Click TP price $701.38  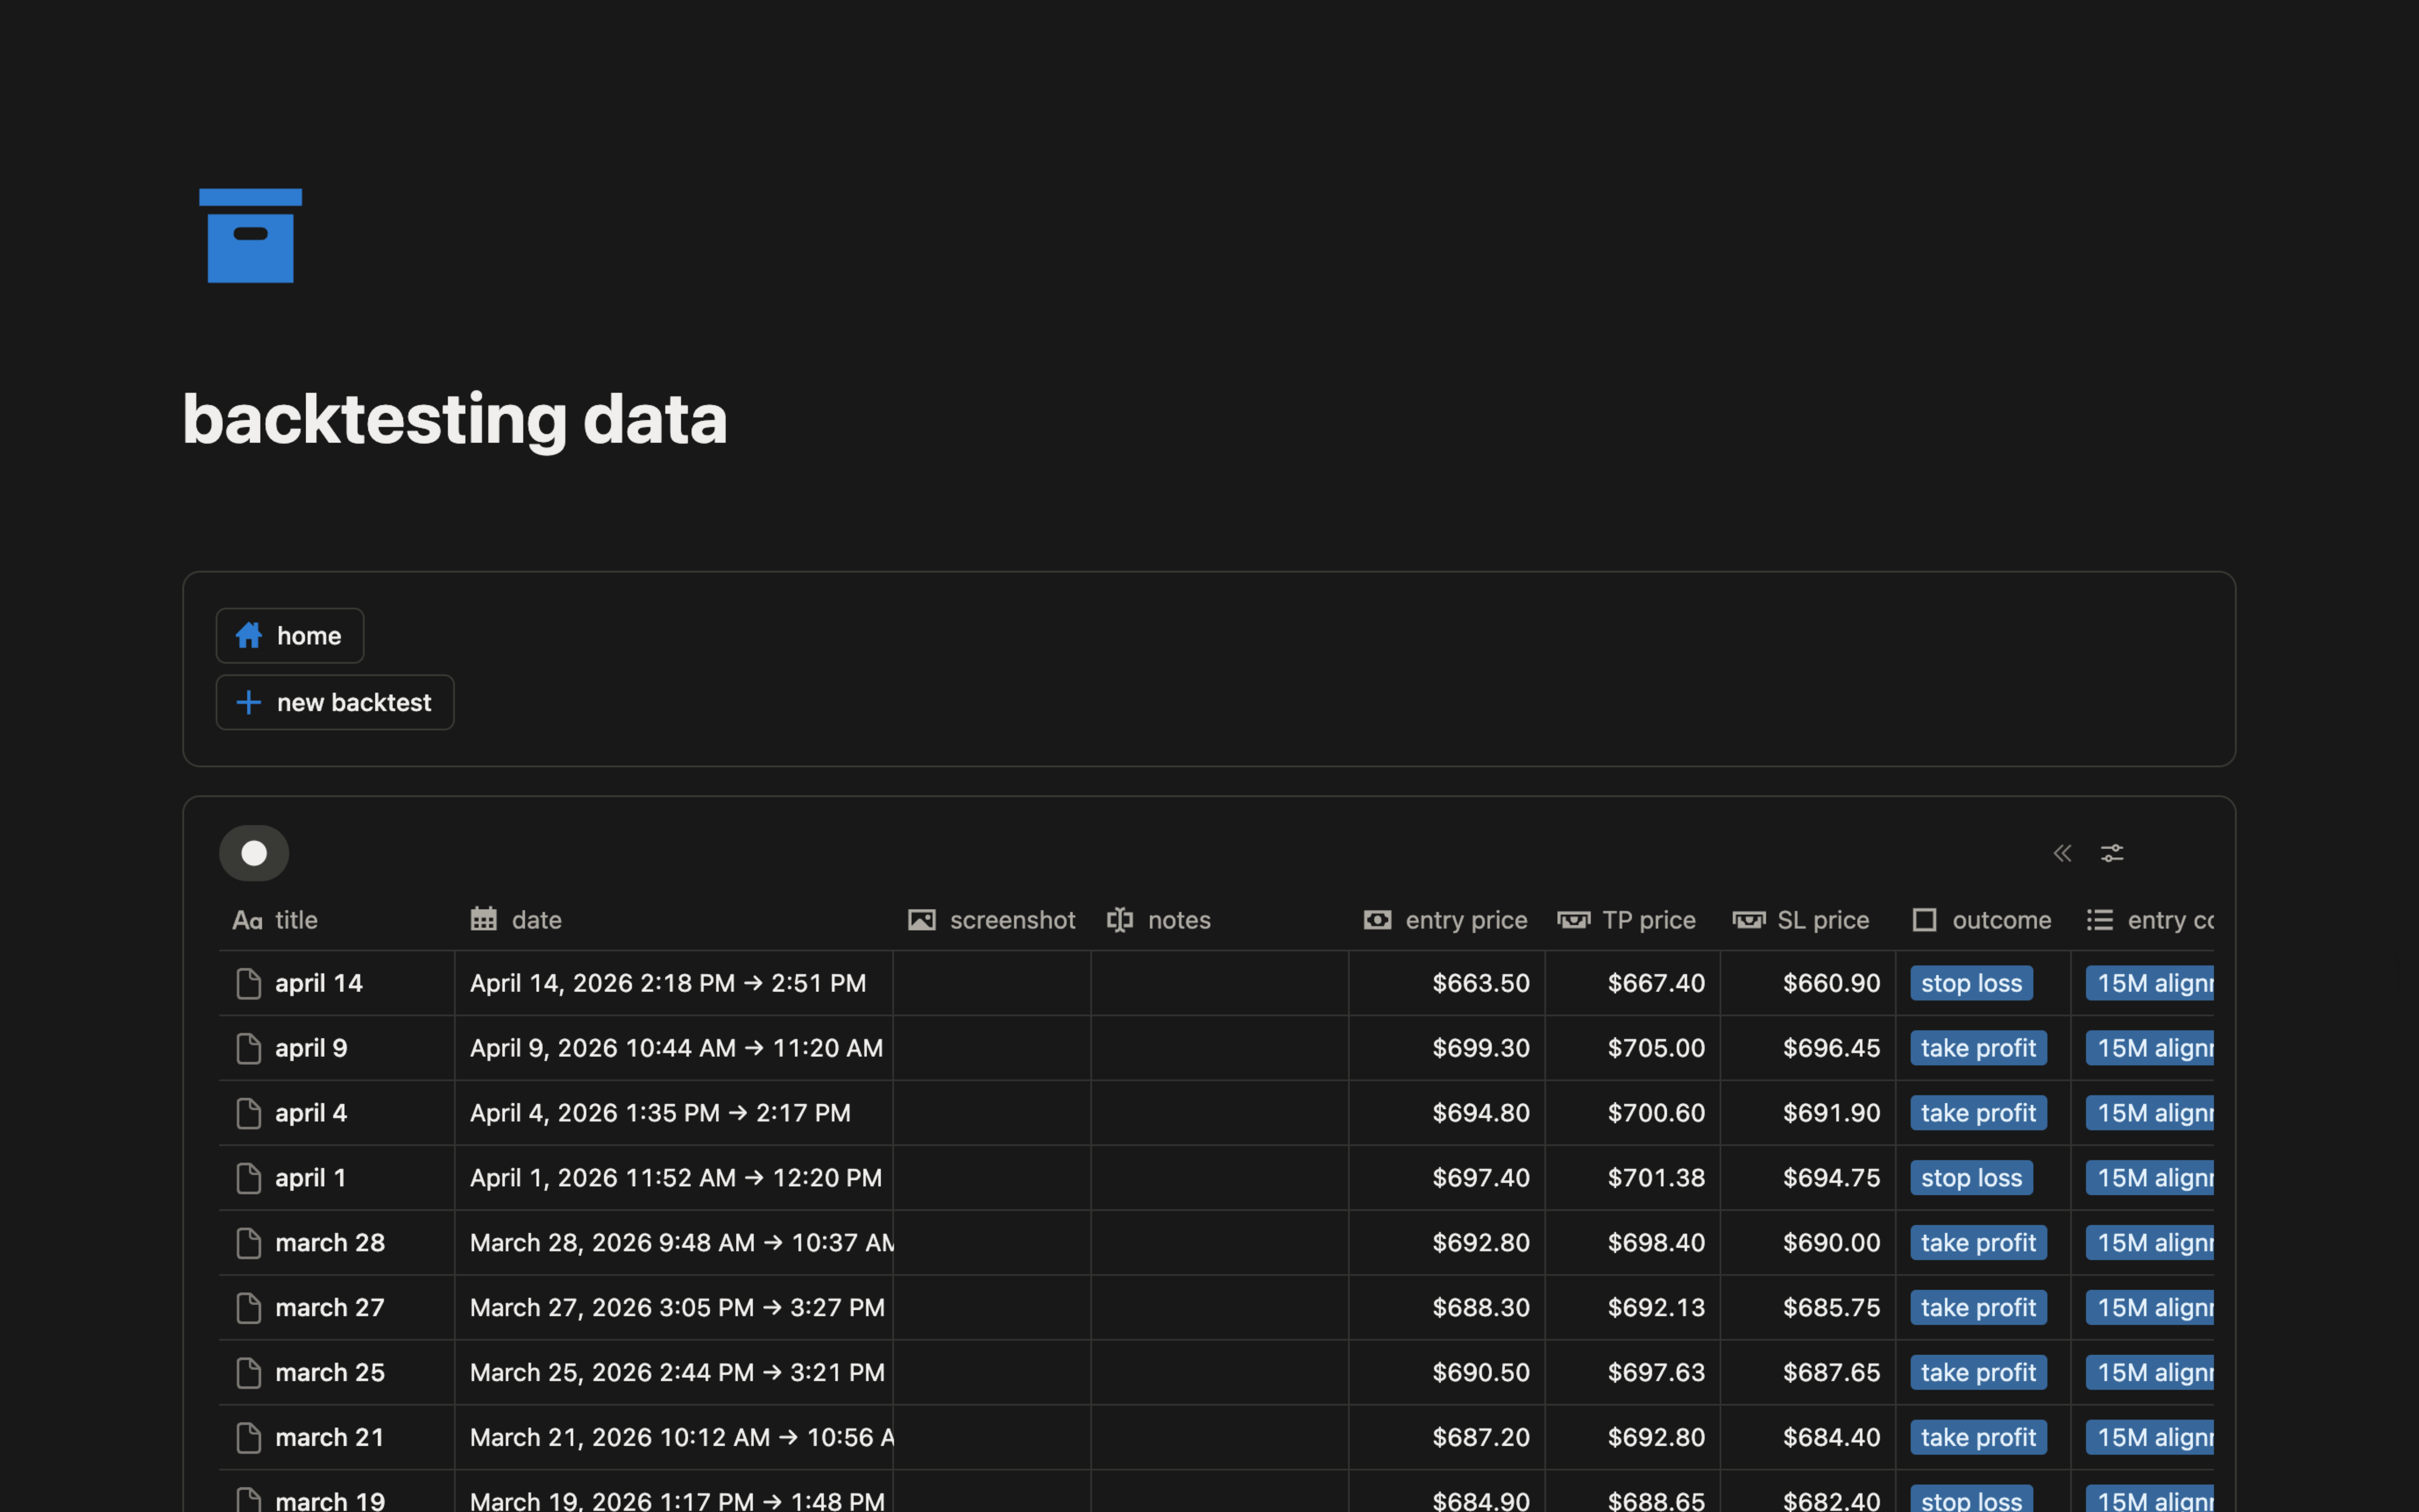pyautogui.click(x=1656, y=1178)
